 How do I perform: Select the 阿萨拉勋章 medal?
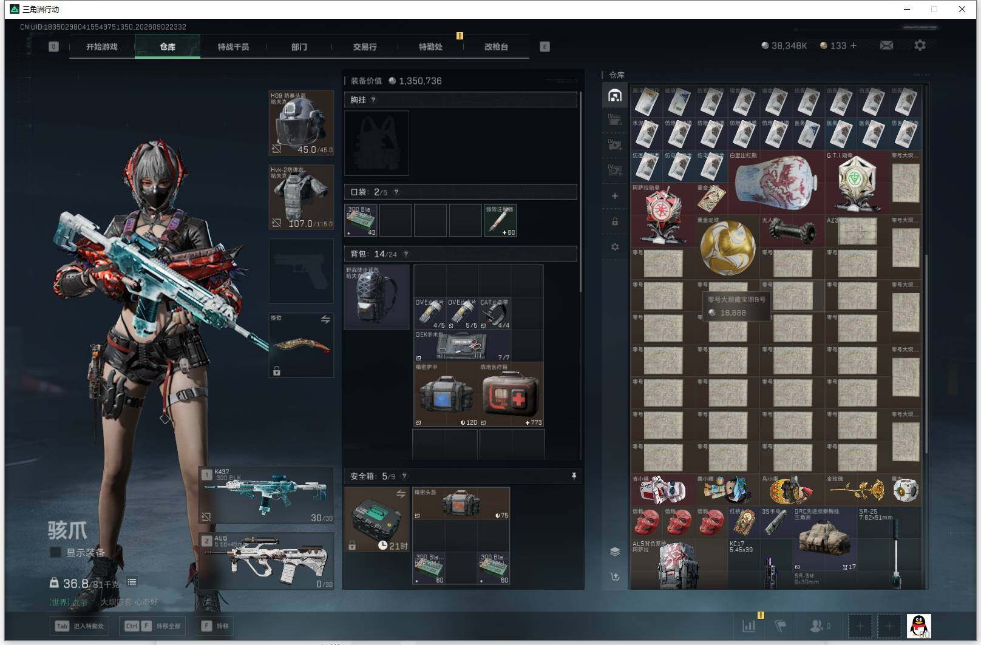tap(662, 215)
